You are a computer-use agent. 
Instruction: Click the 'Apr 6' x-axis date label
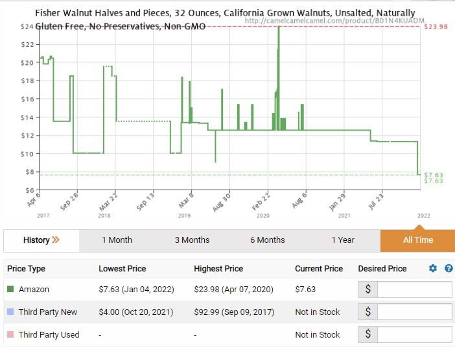(34, 199)
